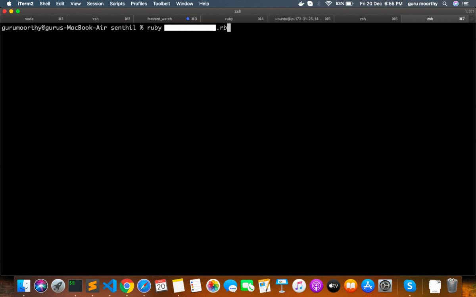Open Spotlight search magnifier

445,4
